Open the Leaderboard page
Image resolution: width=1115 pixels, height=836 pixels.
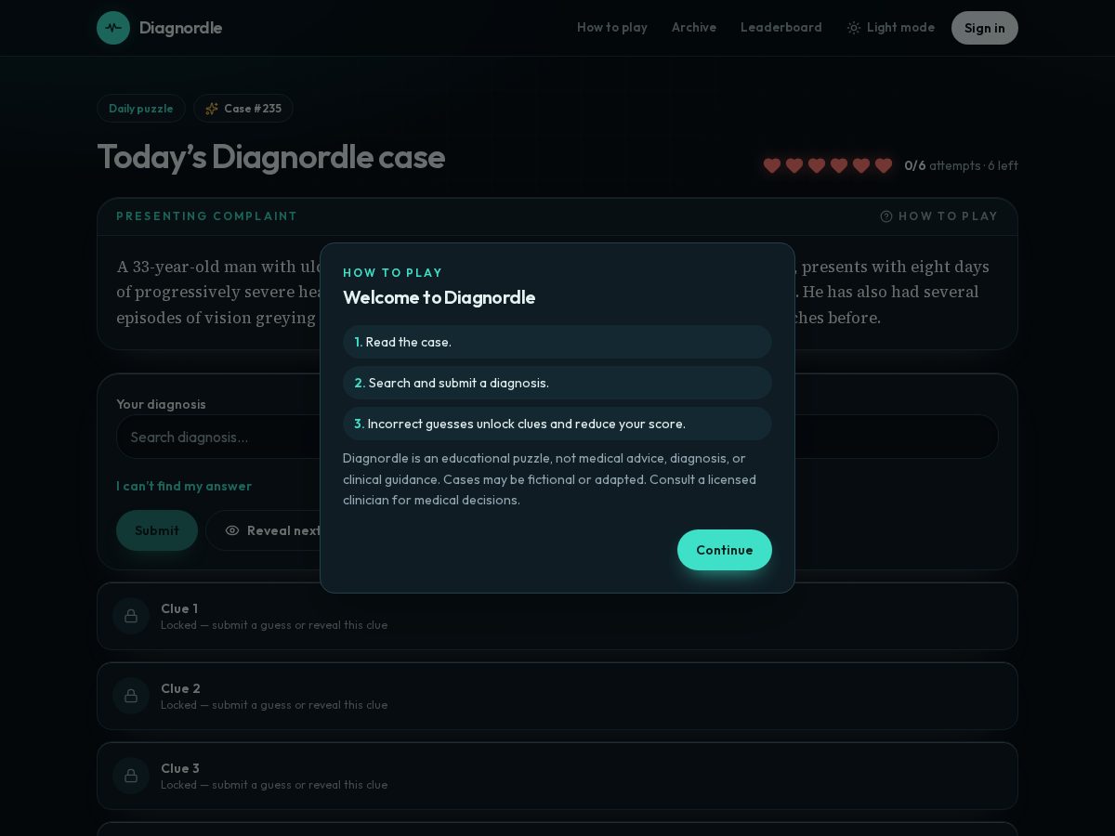(x=781, y=28)
